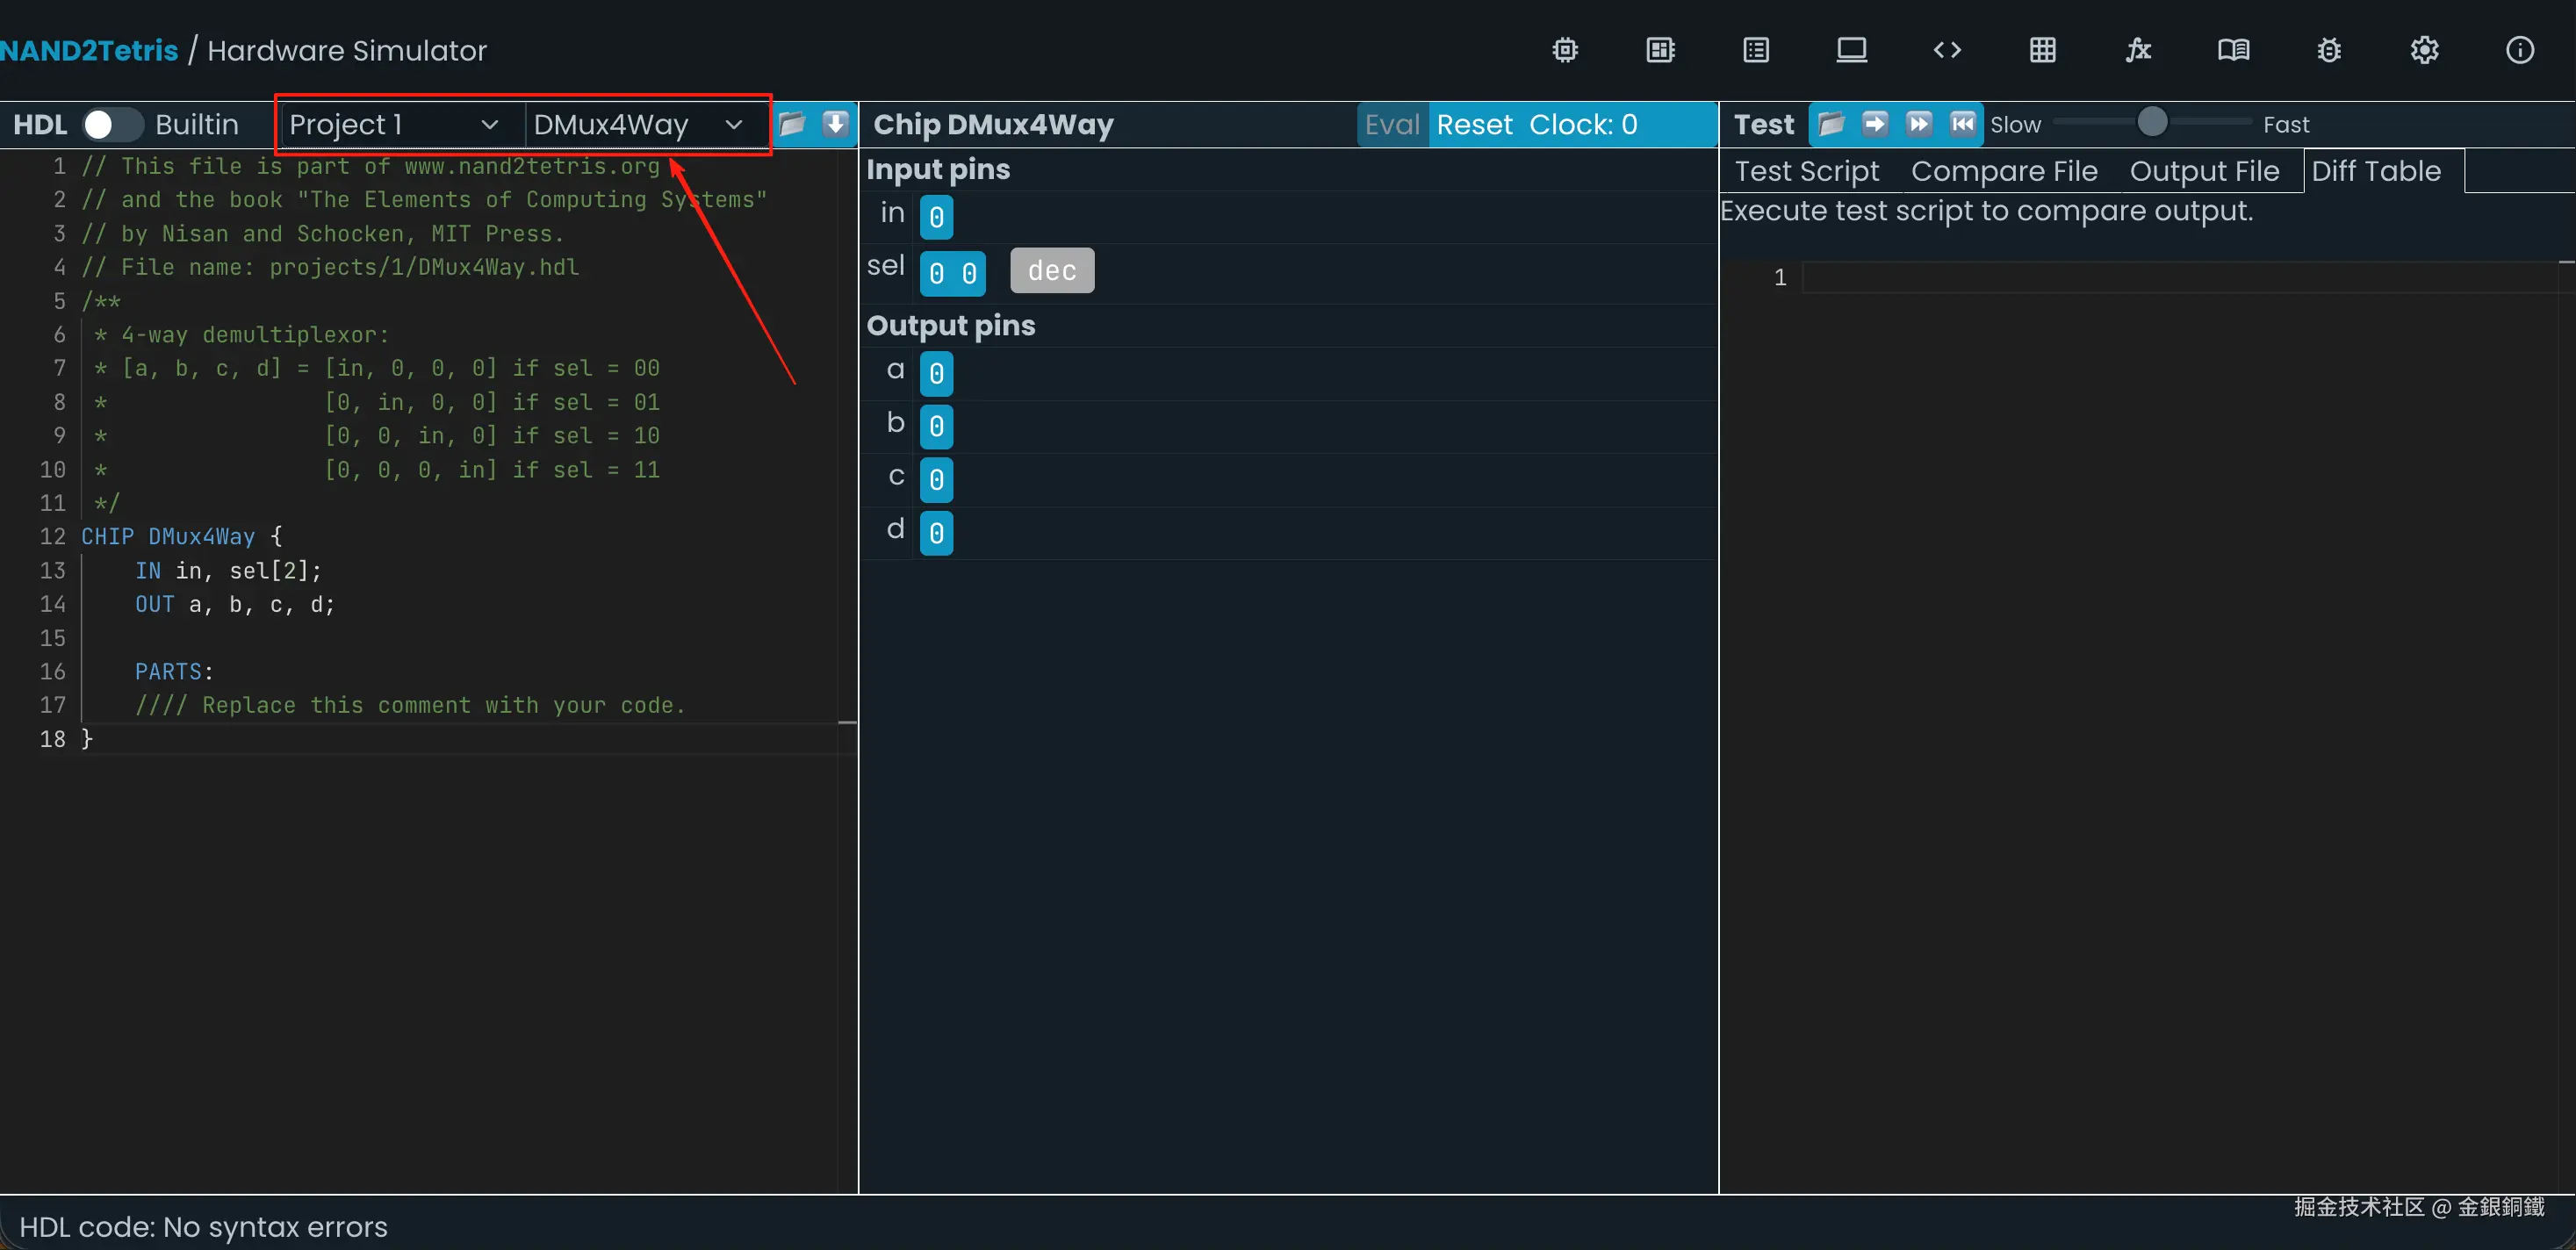Image resolution: width=2576 pixels, height=1250 pixels.
Task: Click the Slow/Fast speed slider handle
Action: point(2152,123)
